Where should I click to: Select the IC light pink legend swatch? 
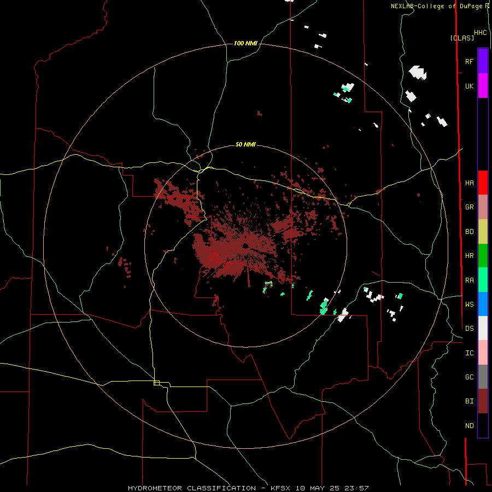[x=483, y=353]
